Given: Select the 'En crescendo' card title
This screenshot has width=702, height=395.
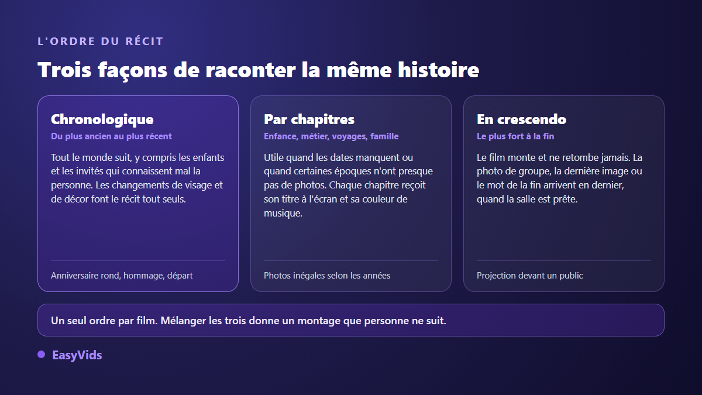Looking at the screenshot, I should pyautogui.click(x=522, y=119).
